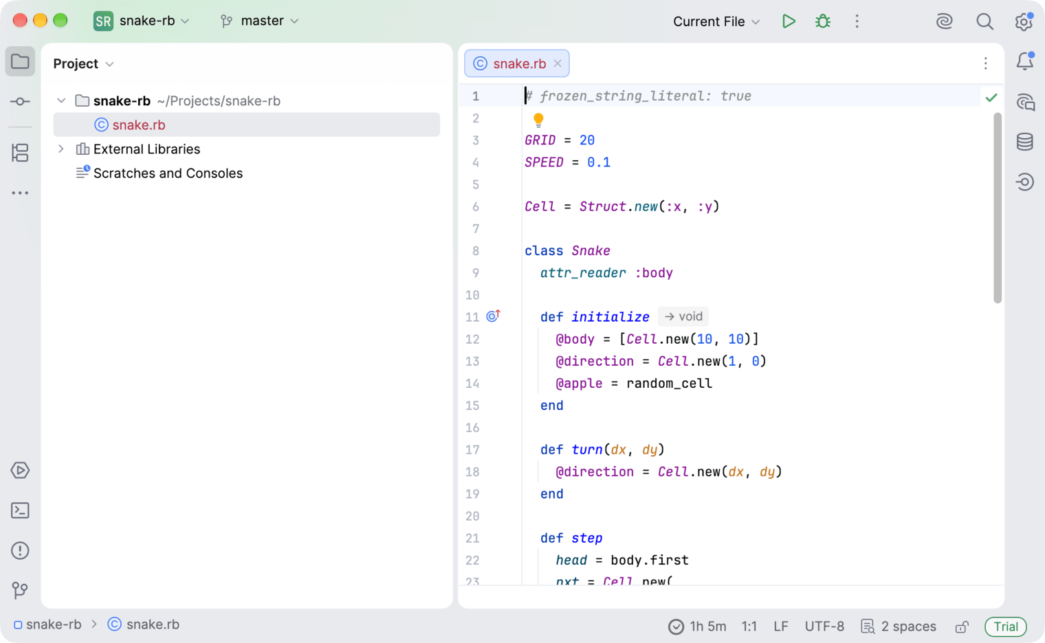Open the AI Assistant swirl icon
Screen dimensions: 1045x643
pos(945,21)
